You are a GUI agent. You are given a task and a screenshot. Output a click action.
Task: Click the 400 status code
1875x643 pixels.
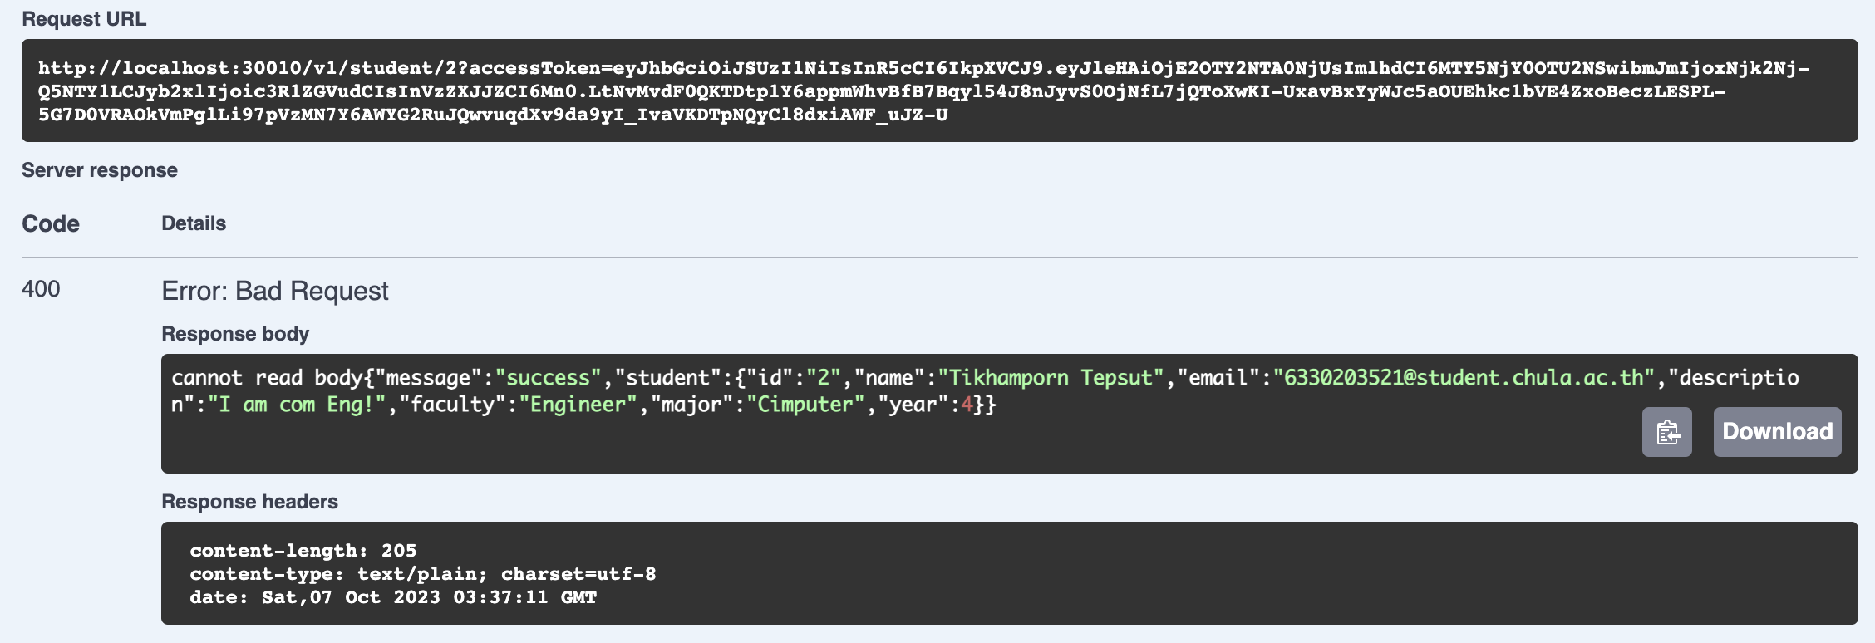(x=42, y=291)
